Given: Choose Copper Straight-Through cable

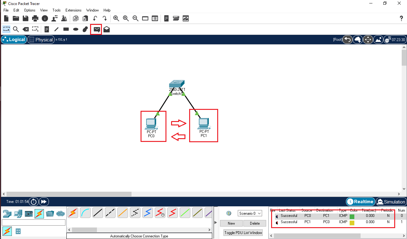Looking at the screenshot, I should click(98, 213).
